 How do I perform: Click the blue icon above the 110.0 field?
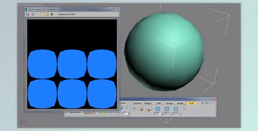176,109
